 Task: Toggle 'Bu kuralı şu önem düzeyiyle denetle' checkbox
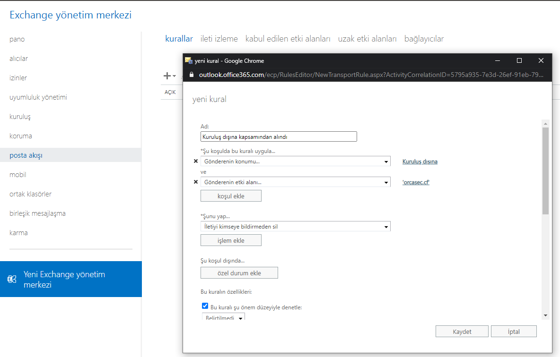click(205, 306)
